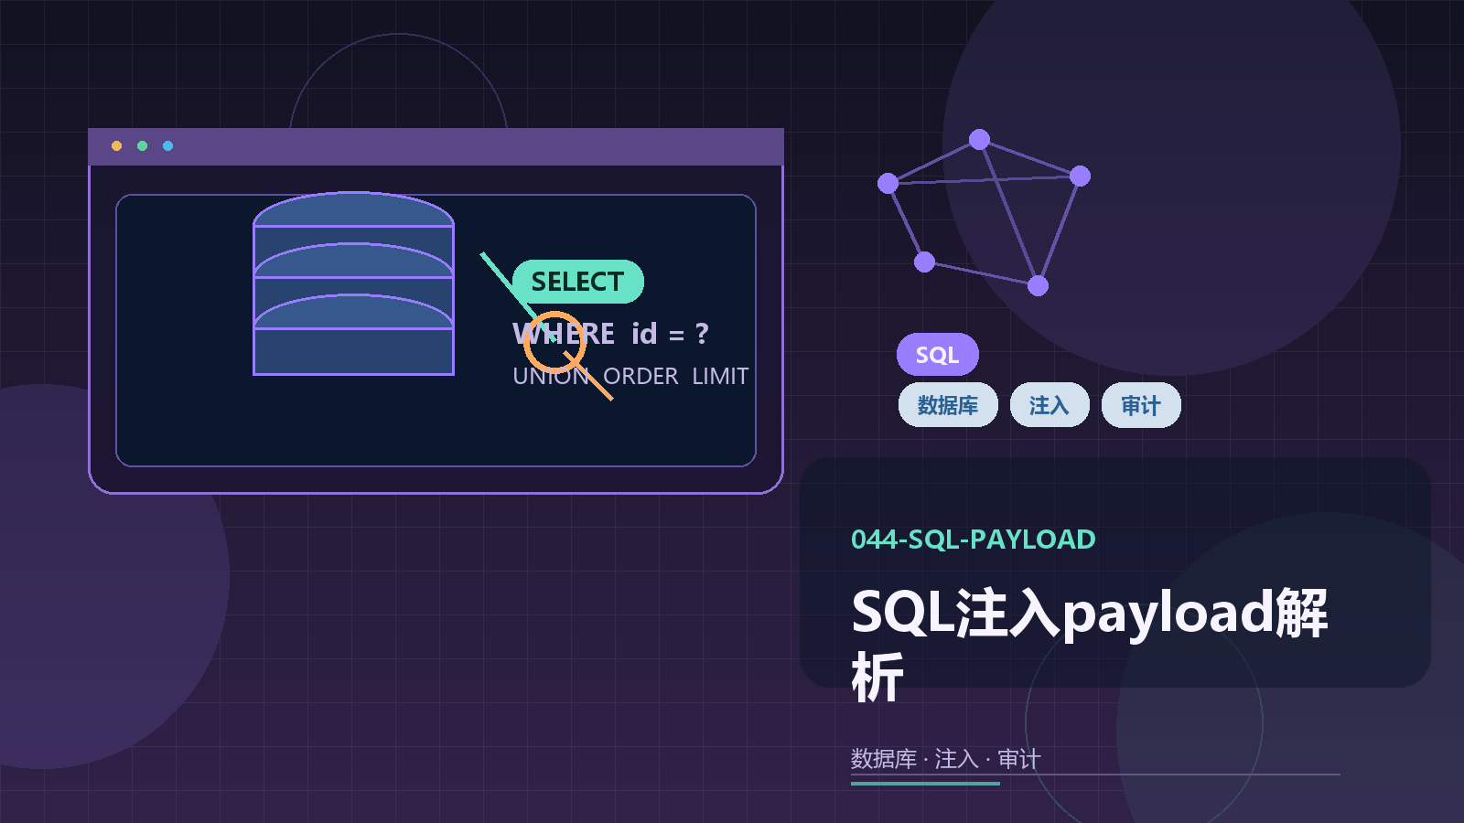Screen dimensions: 1464x823
Task: Click the network graph node cluster
Action: [x=984, y=210]
